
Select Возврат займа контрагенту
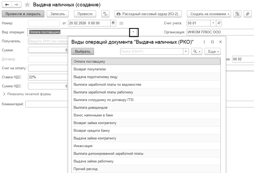[146, 123]
